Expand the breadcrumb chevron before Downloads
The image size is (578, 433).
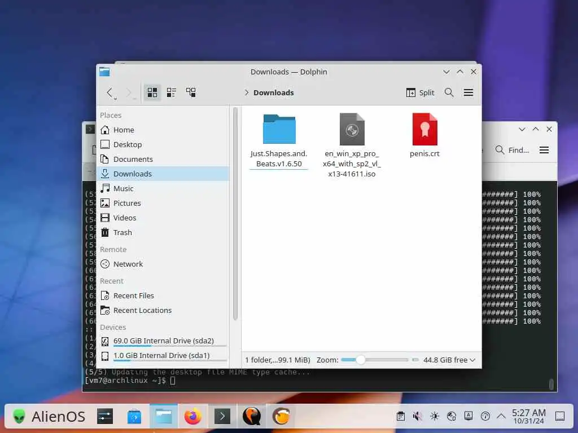(x=247, y=92)
